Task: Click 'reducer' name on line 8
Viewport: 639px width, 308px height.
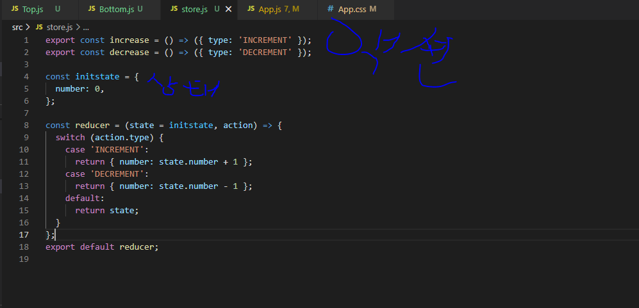Action: [92, 126]
